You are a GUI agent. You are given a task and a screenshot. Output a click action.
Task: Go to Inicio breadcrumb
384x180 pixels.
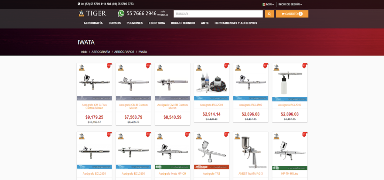click(x=84, y=52)
